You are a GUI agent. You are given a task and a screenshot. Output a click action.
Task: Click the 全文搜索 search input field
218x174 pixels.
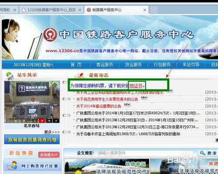click(x=145, y=153)
